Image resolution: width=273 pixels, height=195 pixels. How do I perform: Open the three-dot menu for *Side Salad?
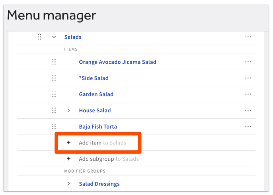click(248, 78)
